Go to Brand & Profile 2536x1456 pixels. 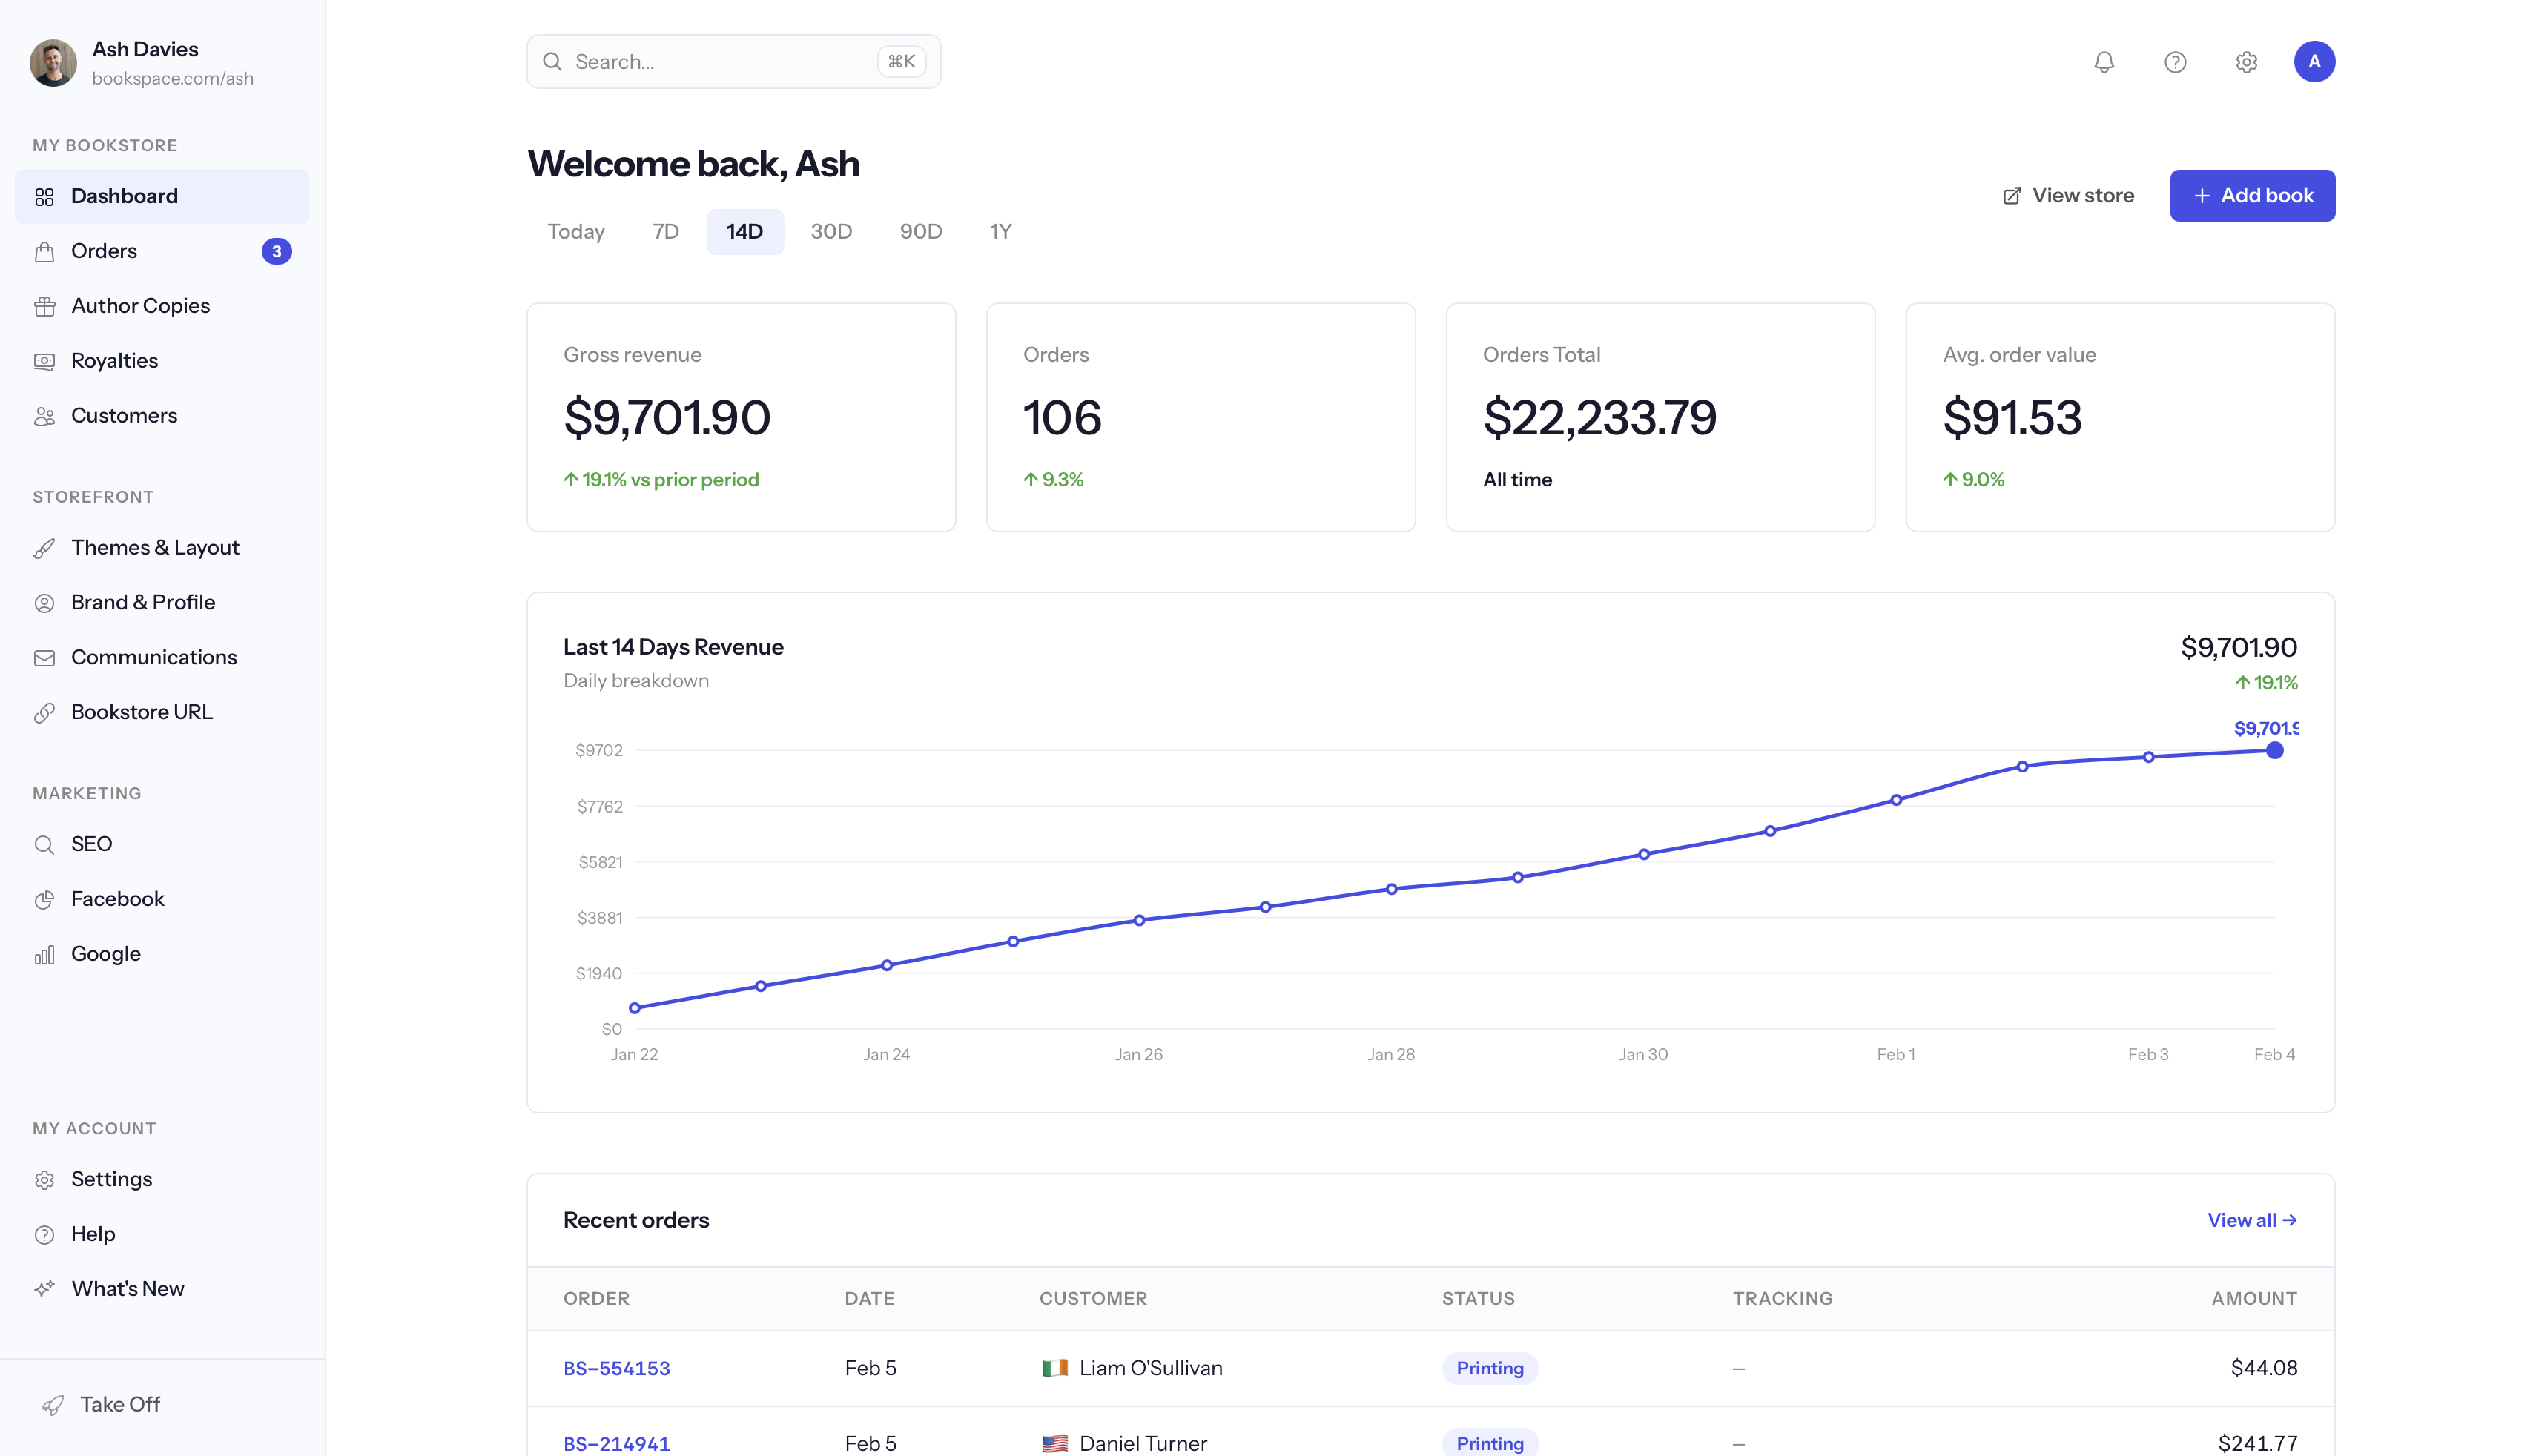click(143, 602)
